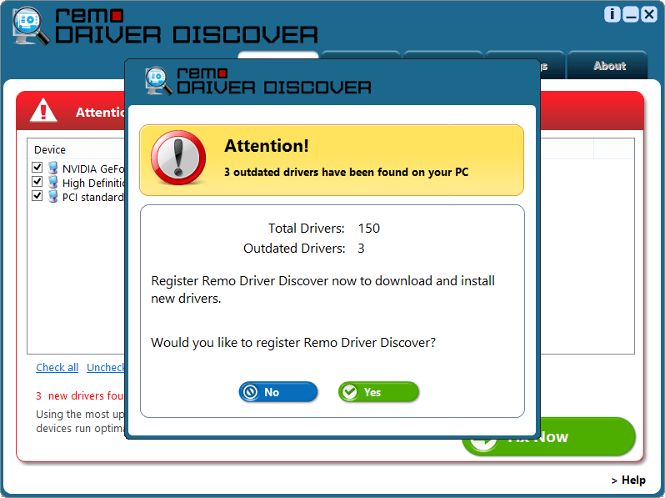This screenshot has height=498, width=665.
Task: Click the red exclamation Attention icon in dialog
Action: pos(178,158)
